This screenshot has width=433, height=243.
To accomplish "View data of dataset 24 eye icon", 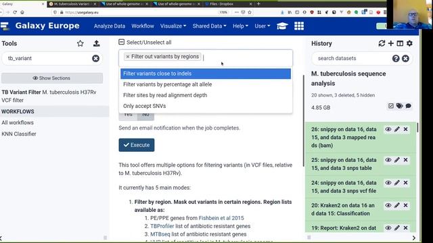I will click(x=388, y=183).
